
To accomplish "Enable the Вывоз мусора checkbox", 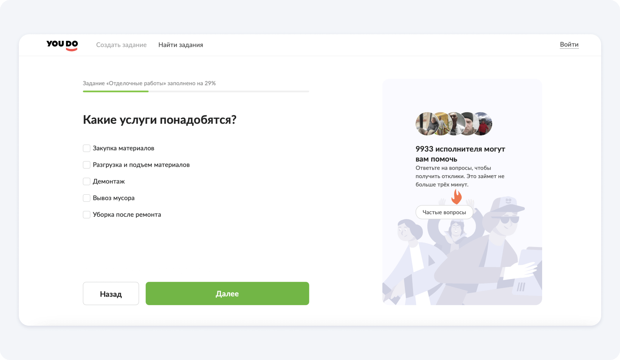I will pos(86,198).
